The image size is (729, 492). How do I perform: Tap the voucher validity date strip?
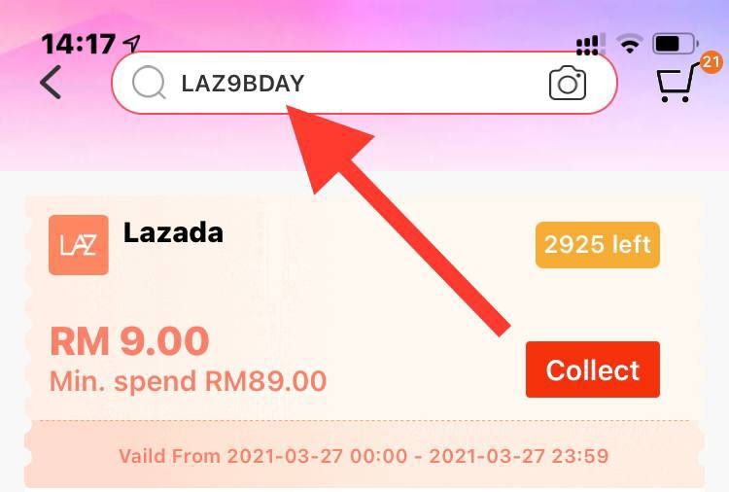(364, 455)
